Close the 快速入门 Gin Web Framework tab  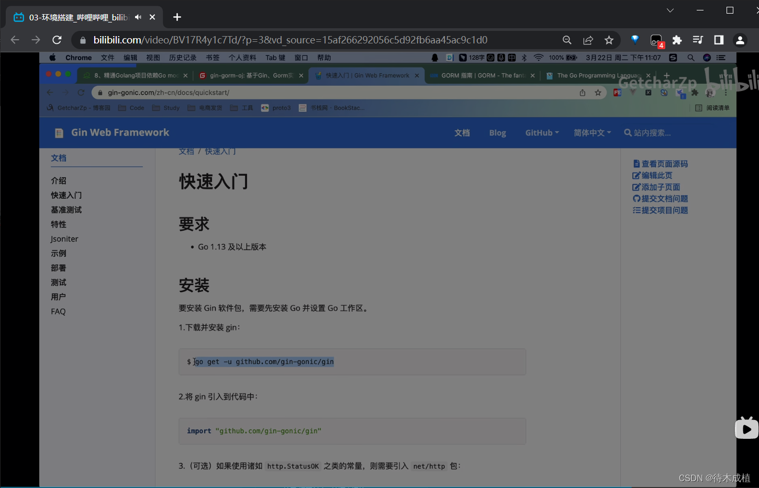[x=417, y=75]
